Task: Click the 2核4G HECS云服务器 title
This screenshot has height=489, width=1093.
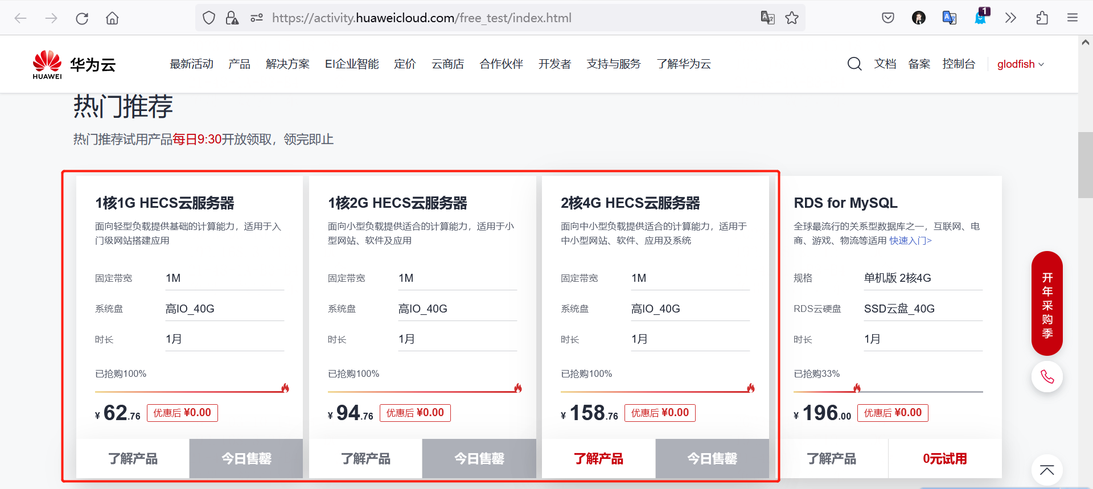Action: pos(630,203)
